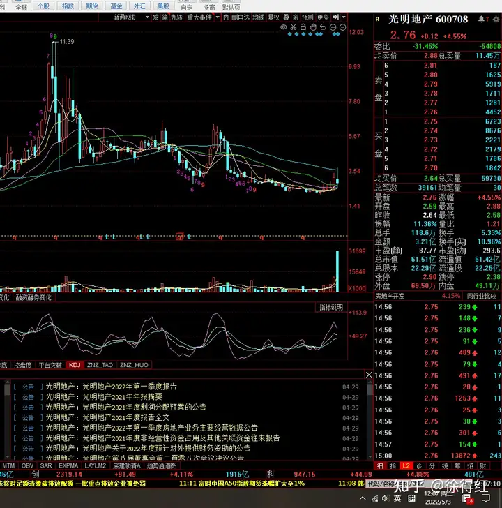
Task: Click the 指标说明 button
Action: click(x=330, y=307)
